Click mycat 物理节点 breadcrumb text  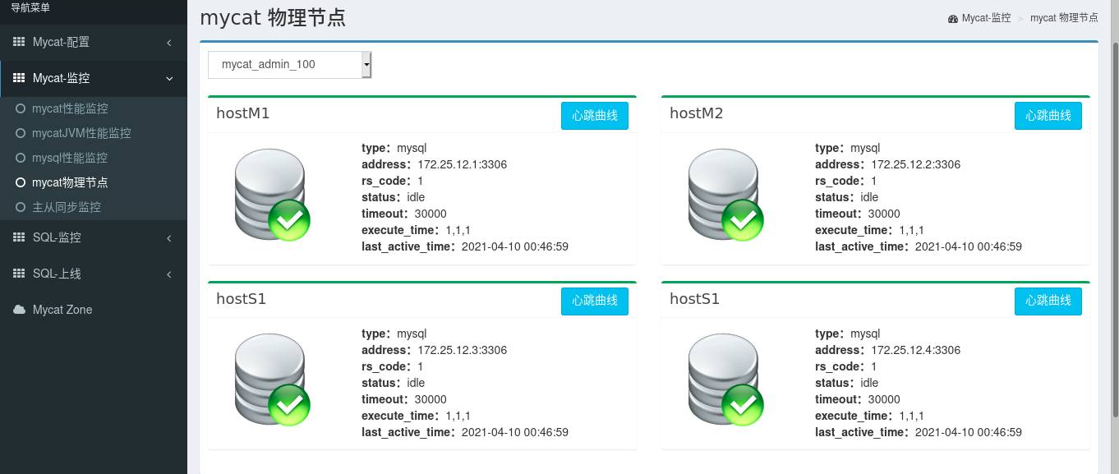tap(1064, 18)
